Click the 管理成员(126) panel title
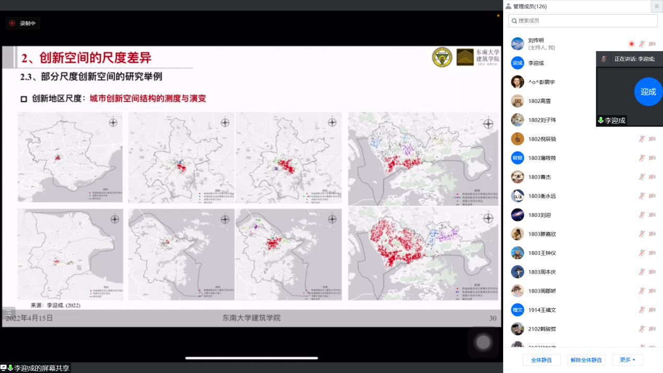 click(x=529, y=6)
